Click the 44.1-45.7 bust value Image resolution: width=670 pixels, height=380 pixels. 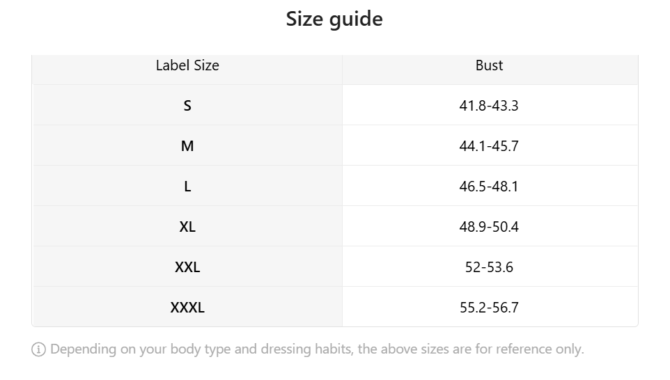pos(490,145)
